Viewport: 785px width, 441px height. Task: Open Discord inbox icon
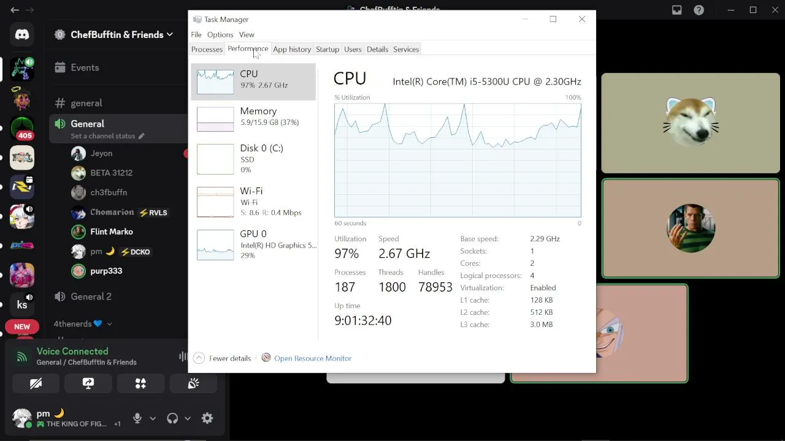pos(676,10)
